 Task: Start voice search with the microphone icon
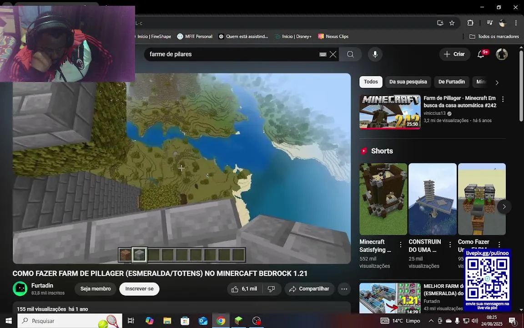375,54
